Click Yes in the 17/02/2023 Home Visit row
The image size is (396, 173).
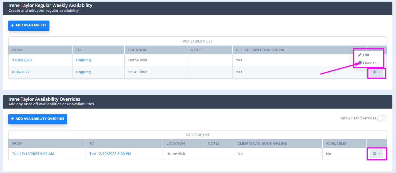[239, 60]
